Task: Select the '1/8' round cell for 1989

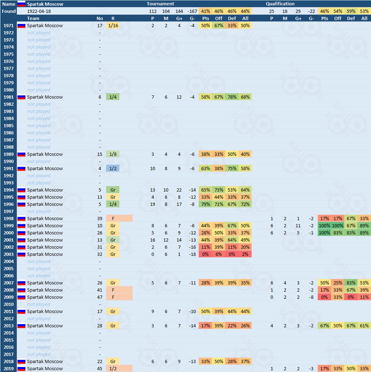Action: tap(113, 154)
